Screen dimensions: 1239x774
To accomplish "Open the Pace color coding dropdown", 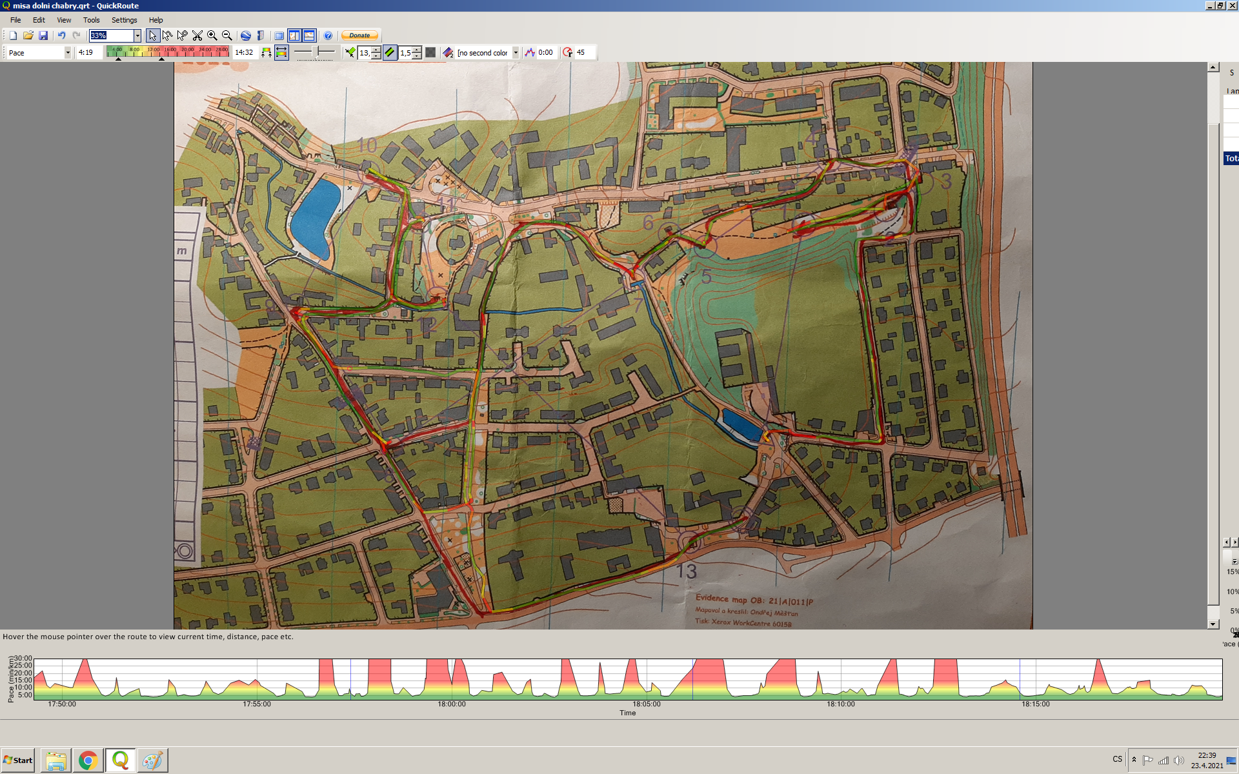I will pyautogui.click(x=68, y=53).
